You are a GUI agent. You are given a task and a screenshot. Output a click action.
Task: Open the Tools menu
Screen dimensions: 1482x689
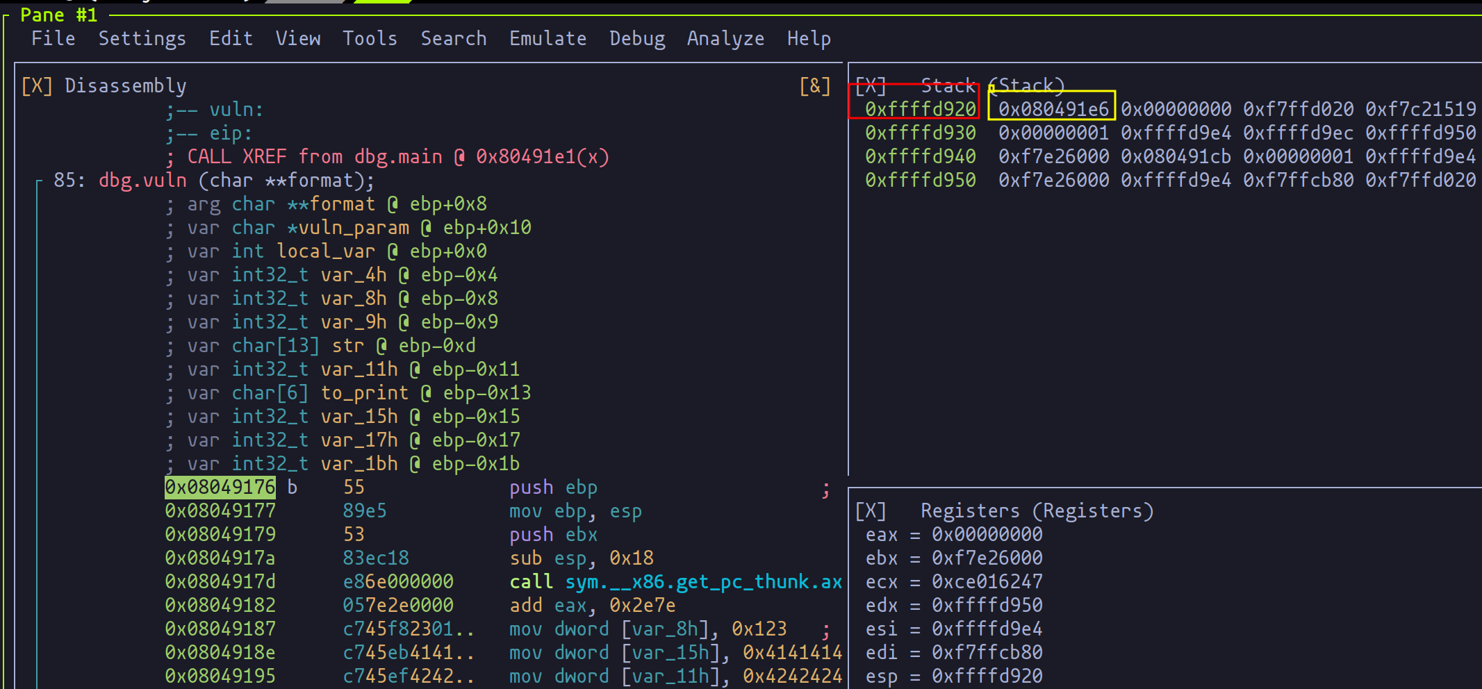370,39
